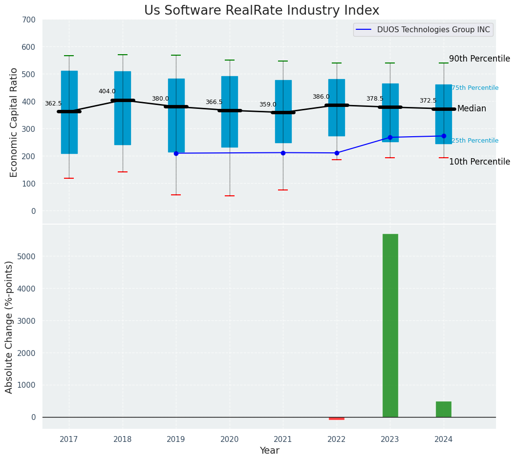Image resolution: width=515 pixels, height=460 pixels.
Task: Click the DUOS Technologies Group INC legend entry
Action: tap(423, 30)
